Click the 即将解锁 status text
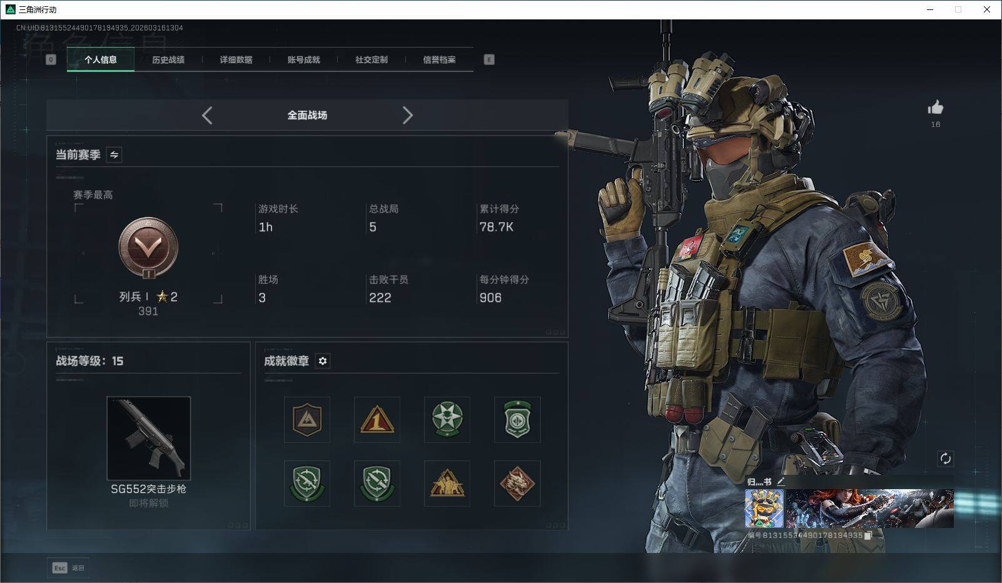 click(x=148, y=503)
